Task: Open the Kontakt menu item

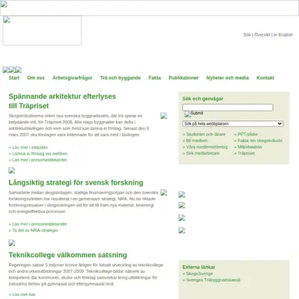Action: 265,78
